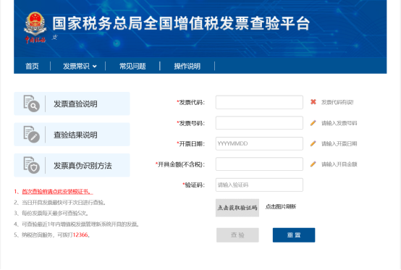Open 操作说明 in the navigation bar
401x270 pixels.
pos(187,66)
